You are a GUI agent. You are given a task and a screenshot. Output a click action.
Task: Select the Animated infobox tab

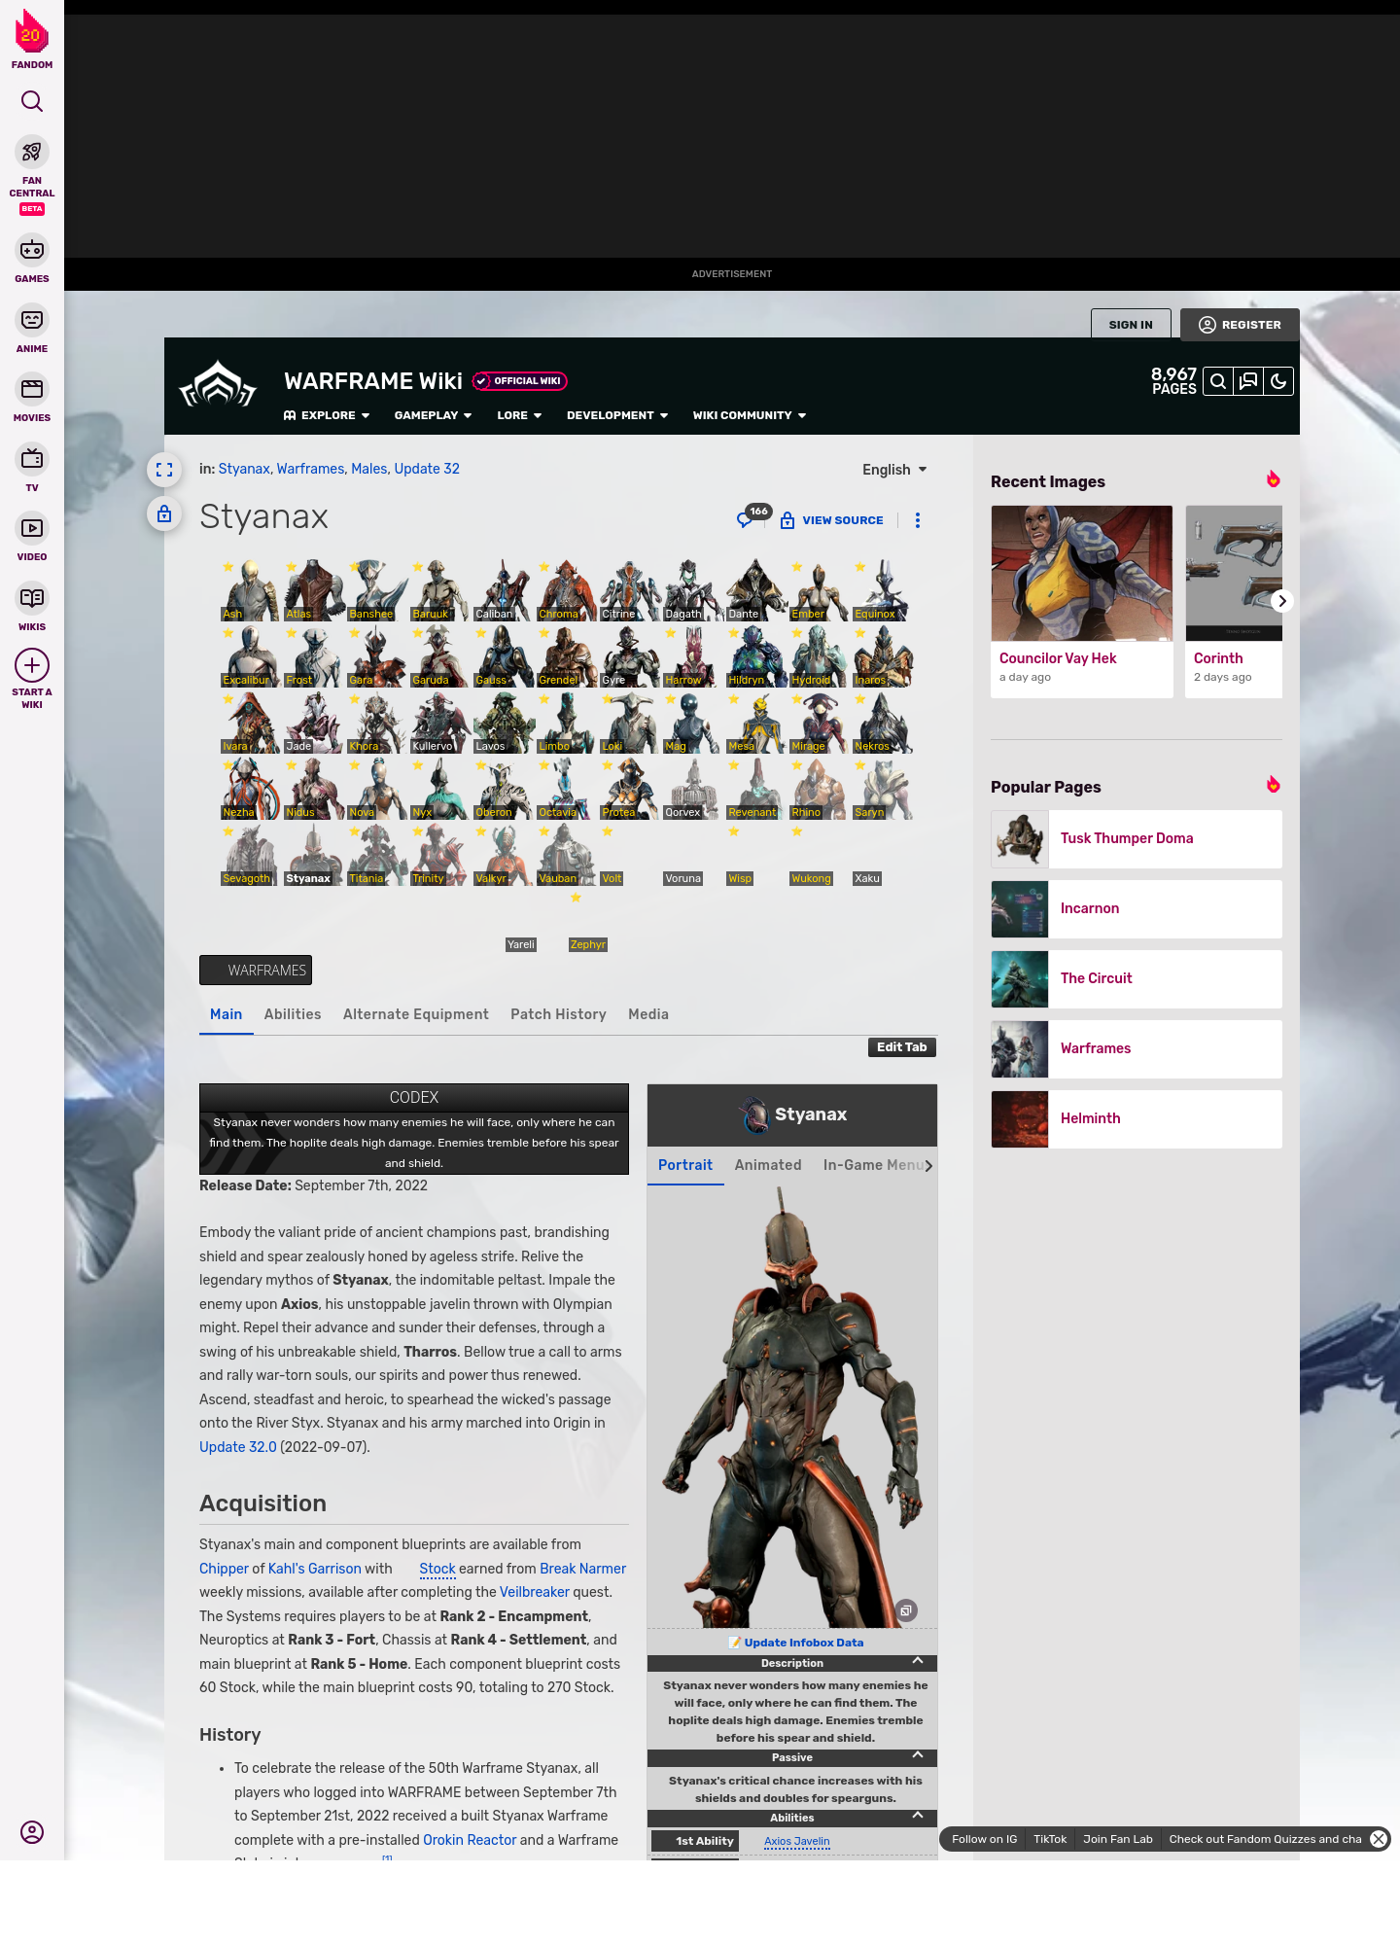pyautogui.click(x=768, y=1165)
